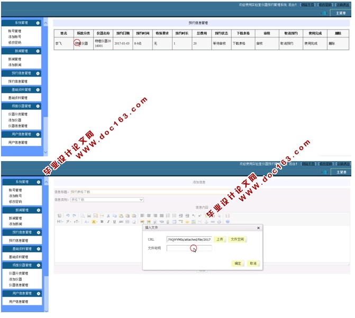This screenshot has width=355, height=318.
Task: Click the bulleted list icon in the editor toolbar
Action: tap(175, 216)
